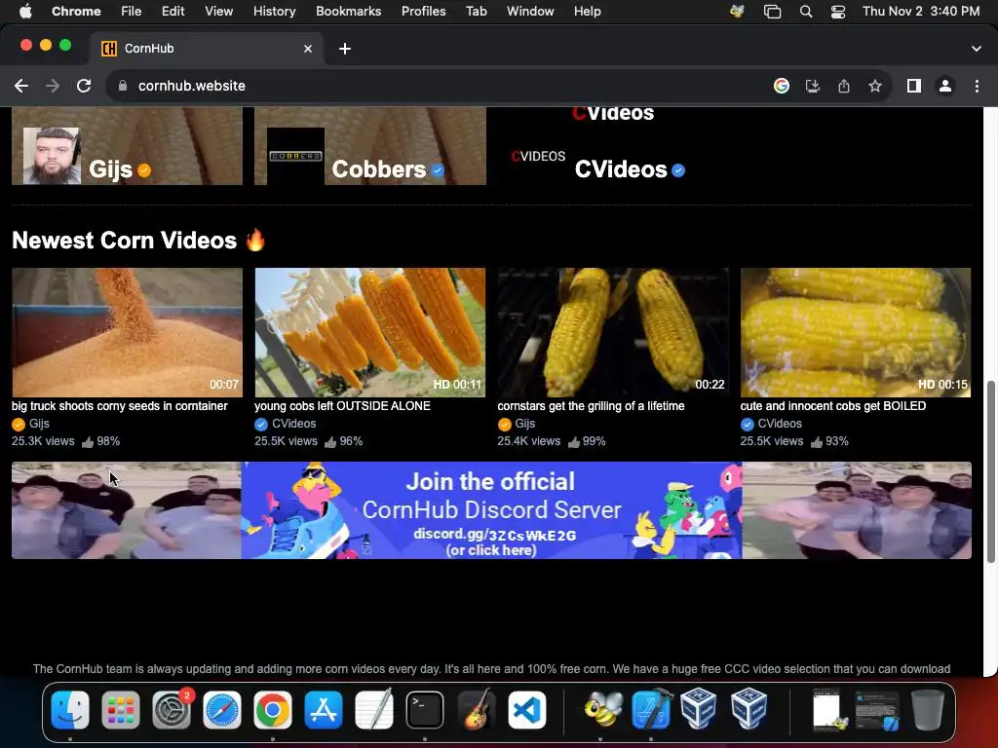Screen dimensions: 998x748
Task: Click the 93% thumbs-up rating icon
Action: click(x=817, y=441)
